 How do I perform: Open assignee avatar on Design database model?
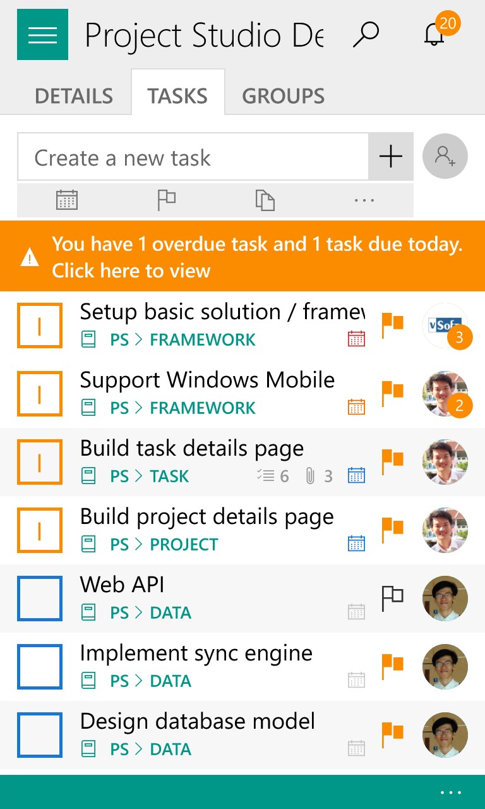click(445, 734)
